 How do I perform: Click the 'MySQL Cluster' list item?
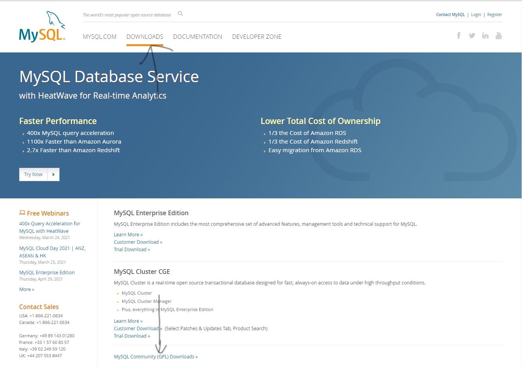pos(137,293)
